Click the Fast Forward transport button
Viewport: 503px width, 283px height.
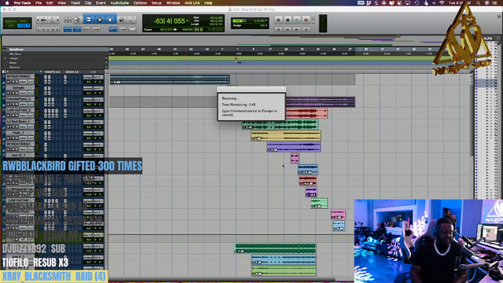pyautogui.click(x=297, y=29)
